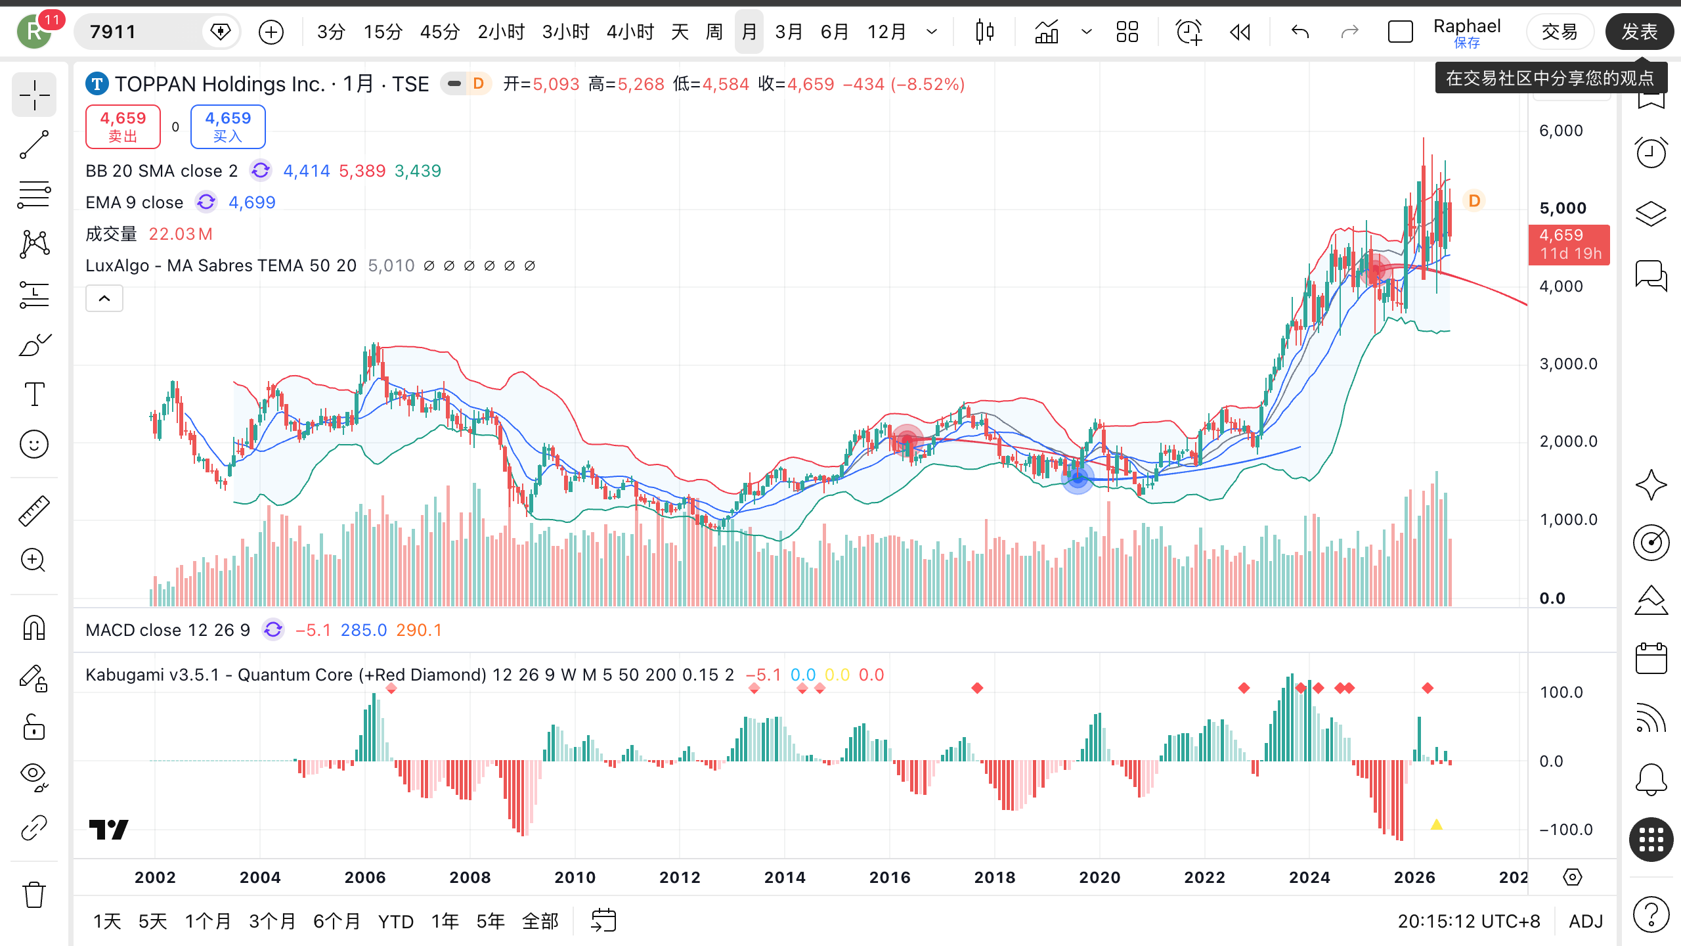Viewport: 1681px width, 946px height.
Task: Open the chats panel in sidebar
Action: point(1651,275)
